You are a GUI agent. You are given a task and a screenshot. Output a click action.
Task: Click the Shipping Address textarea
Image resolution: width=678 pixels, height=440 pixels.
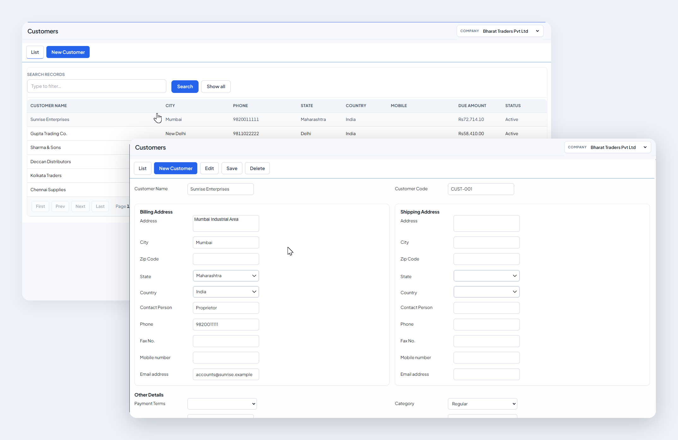(487, 224)
